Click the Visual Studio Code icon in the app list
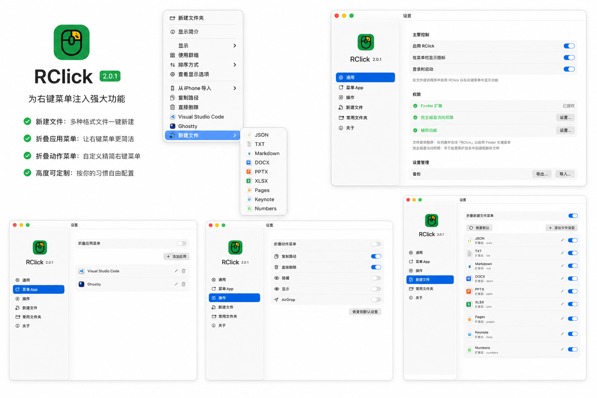This screenshot has height=398, width=597. pyautogui.click(x=82, y=271)
